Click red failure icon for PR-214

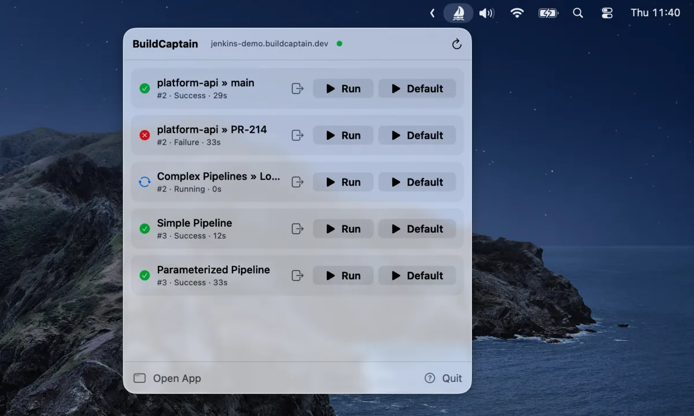[145, 135]
